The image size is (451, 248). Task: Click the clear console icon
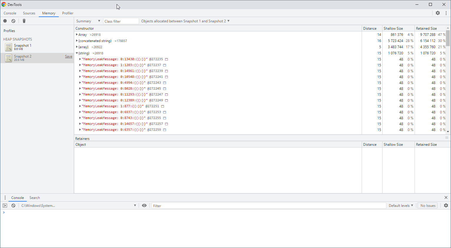point(14,206)
